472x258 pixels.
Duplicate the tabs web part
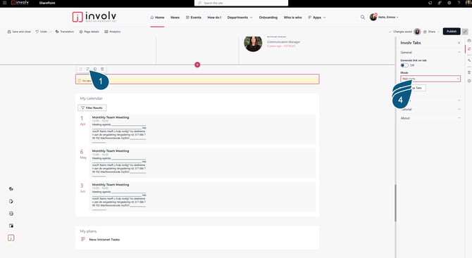click(95, 69)
